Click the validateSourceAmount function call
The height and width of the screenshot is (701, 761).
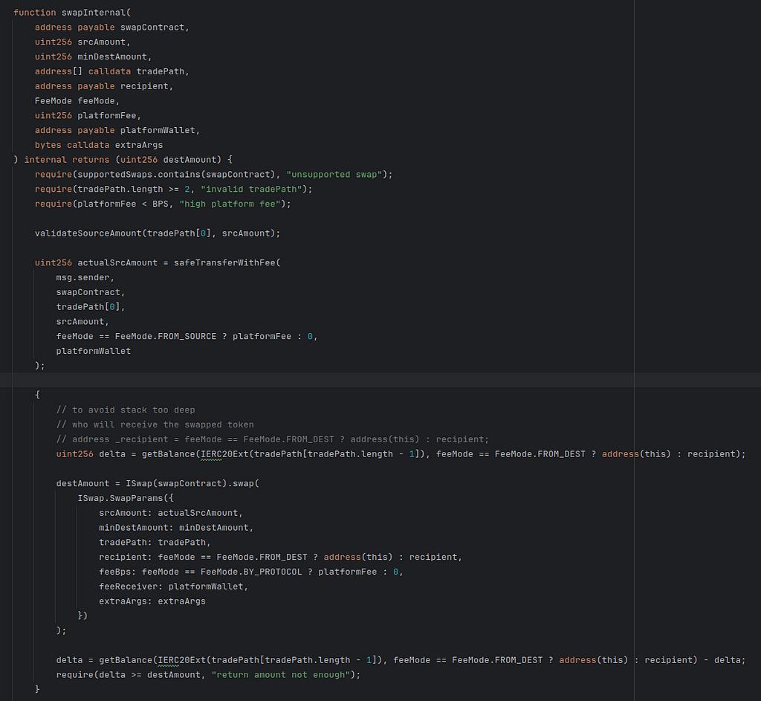(88, 233)
